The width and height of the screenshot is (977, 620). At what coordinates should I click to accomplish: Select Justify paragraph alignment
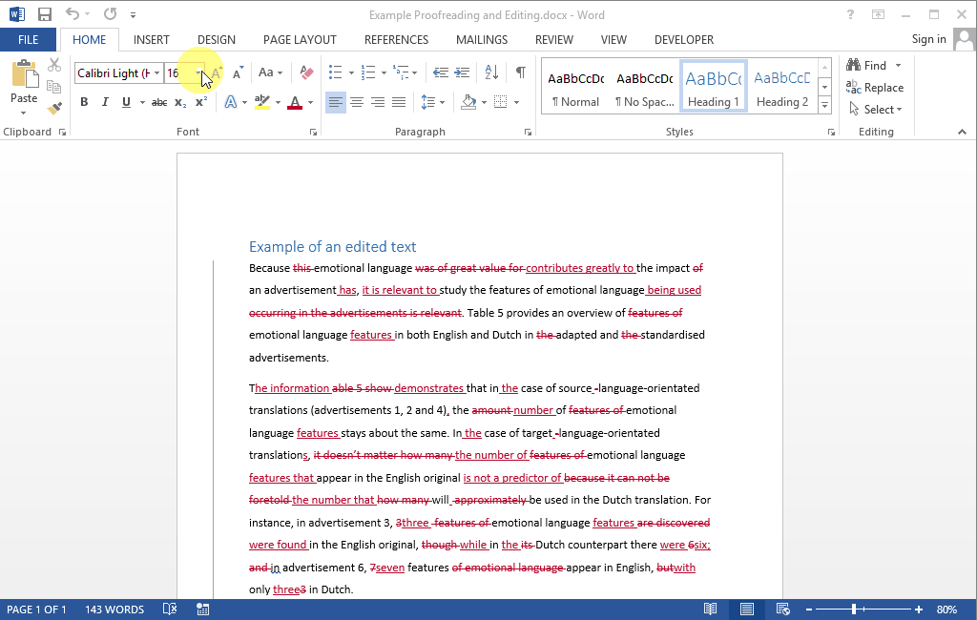point(399,101)
